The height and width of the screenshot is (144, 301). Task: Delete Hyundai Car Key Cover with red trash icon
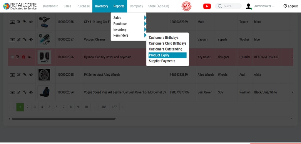click(x=24, y=57)
